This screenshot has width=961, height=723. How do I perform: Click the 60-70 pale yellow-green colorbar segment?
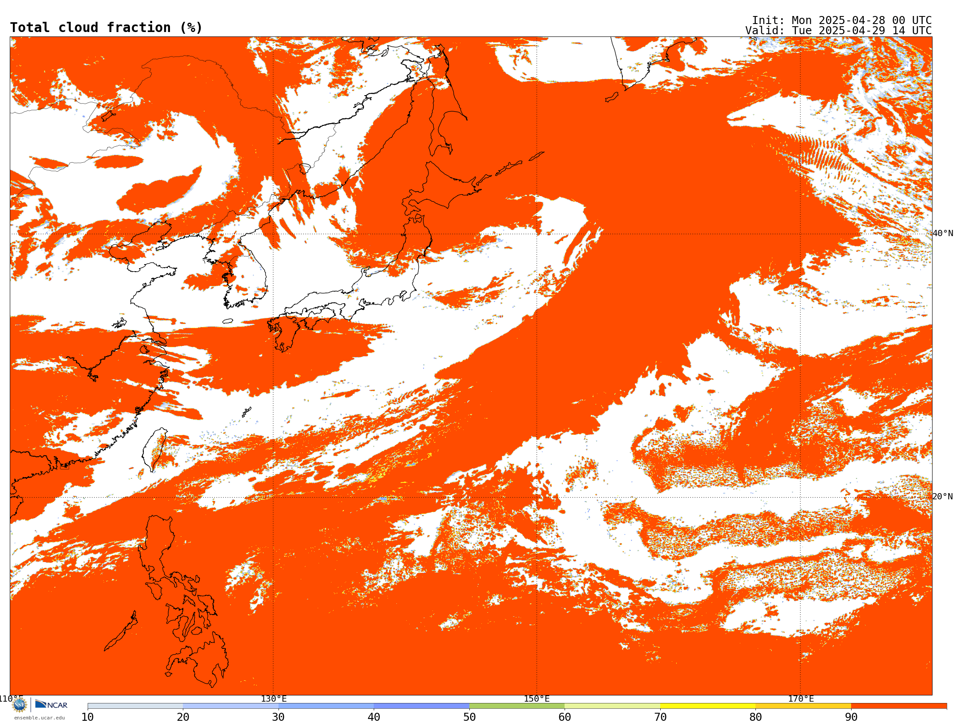tap(612, 706)
